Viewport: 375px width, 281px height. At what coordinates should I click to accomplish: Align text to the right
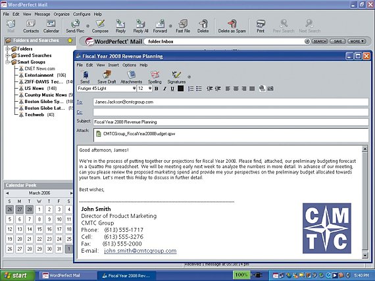244,89
